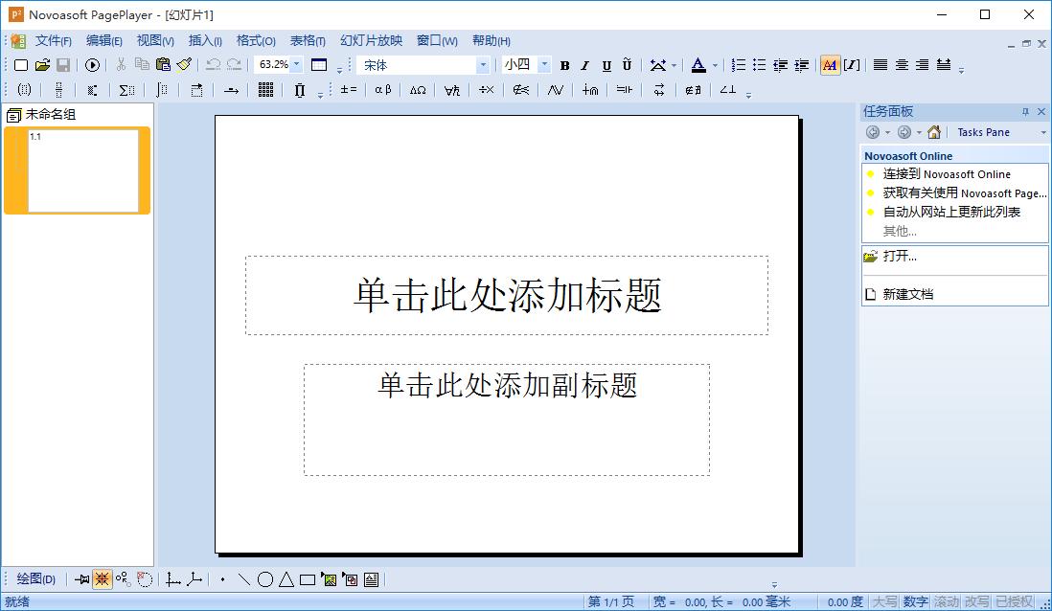Click the decrease indent icon
1052x611 pixels.
click(780, 65)
